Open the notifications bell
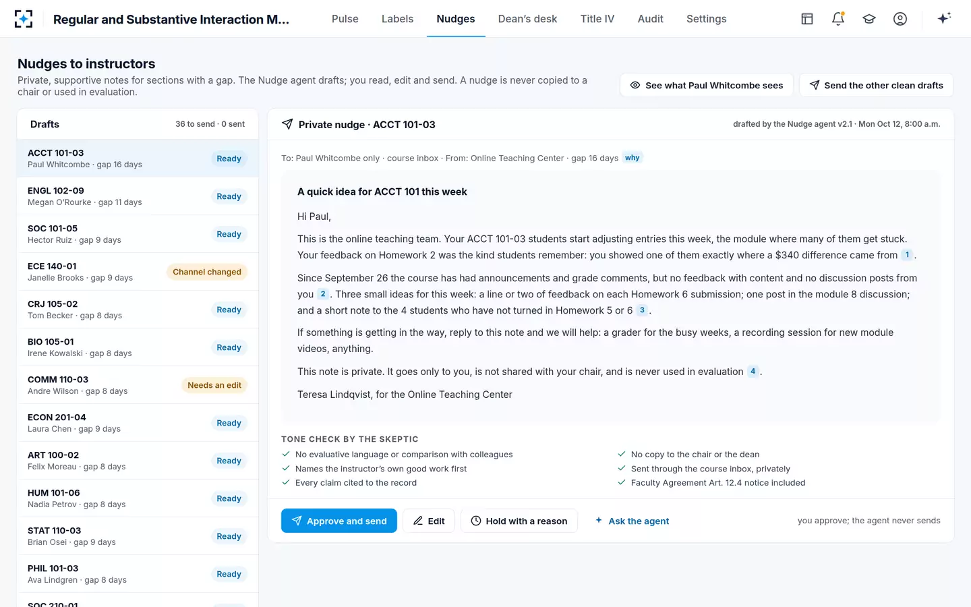Viewport: 971px width, 607px height. click(x=838, y=19)
